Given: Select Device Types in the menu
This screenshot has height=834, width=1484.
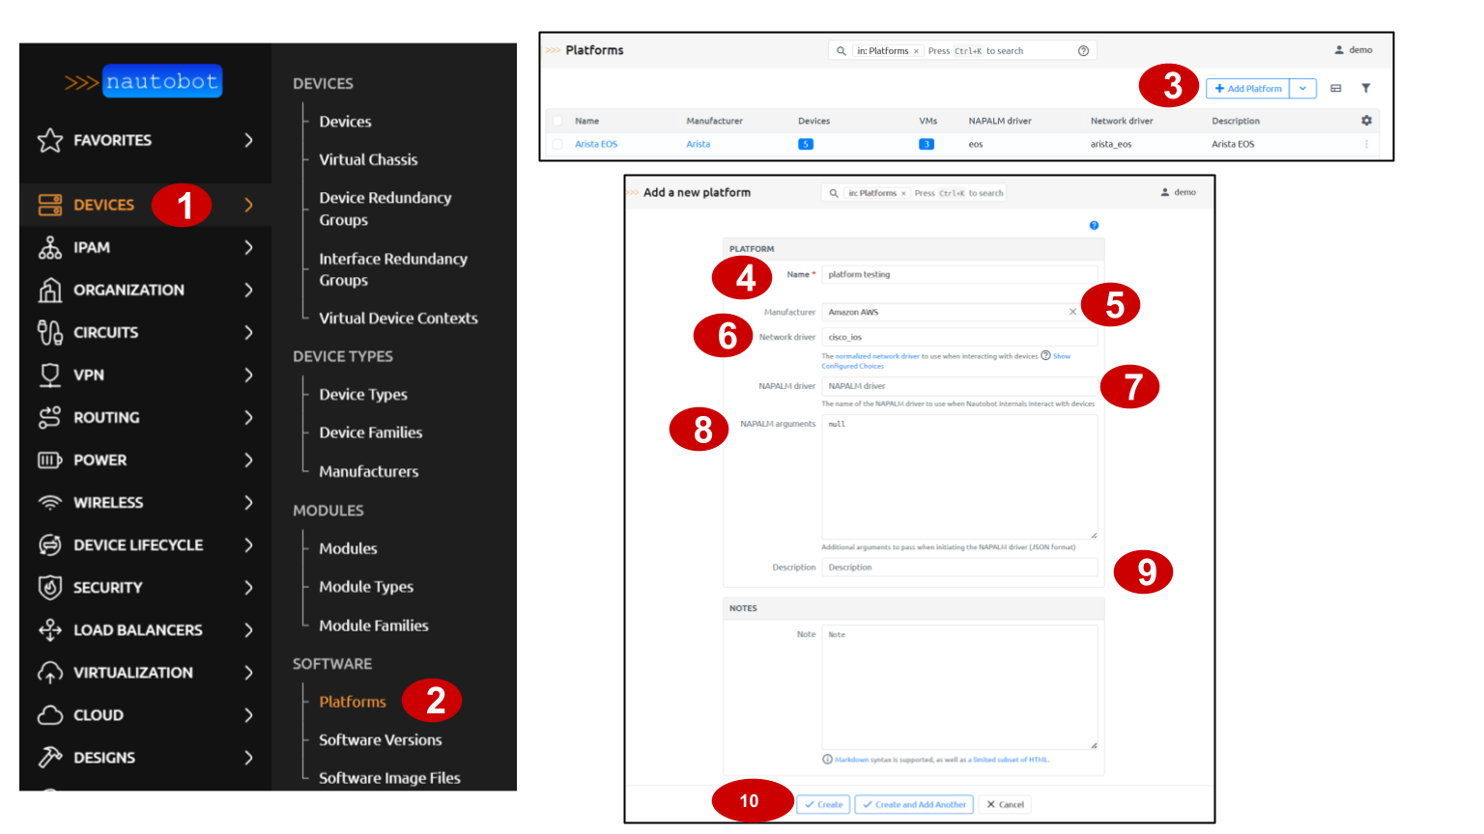Looking at the screenshot, I should click(363, 394).
